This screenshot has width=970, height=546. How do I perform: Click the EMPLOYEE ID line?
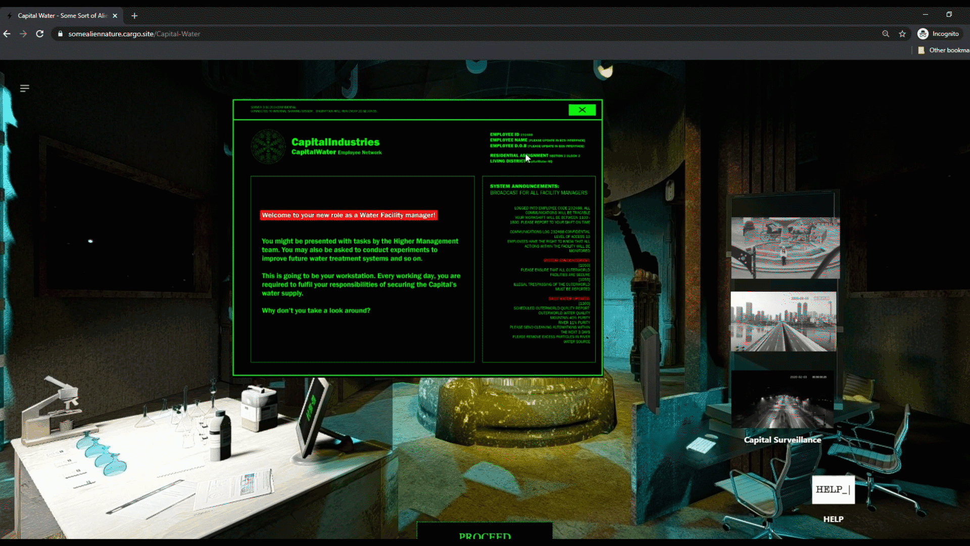pyautogui.click(x=511, y=134)
